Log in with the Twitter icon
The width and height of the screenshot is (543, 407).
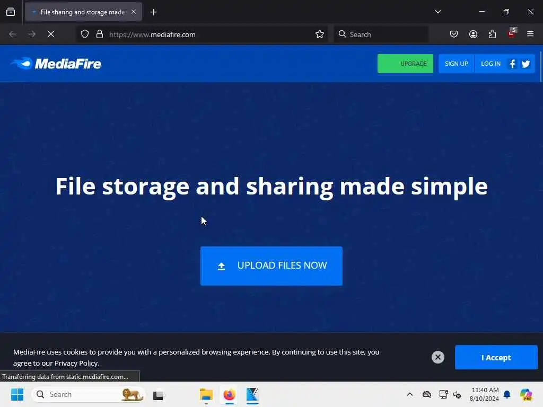[x=526, y=64]
